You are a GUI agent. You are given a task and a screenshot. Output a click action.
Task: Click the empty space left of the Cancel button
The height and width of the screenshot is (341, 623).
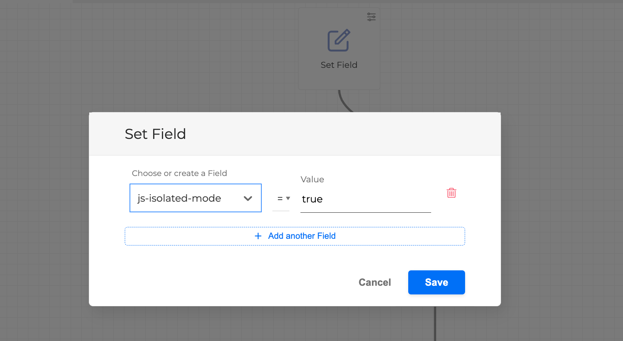[237, 283]
